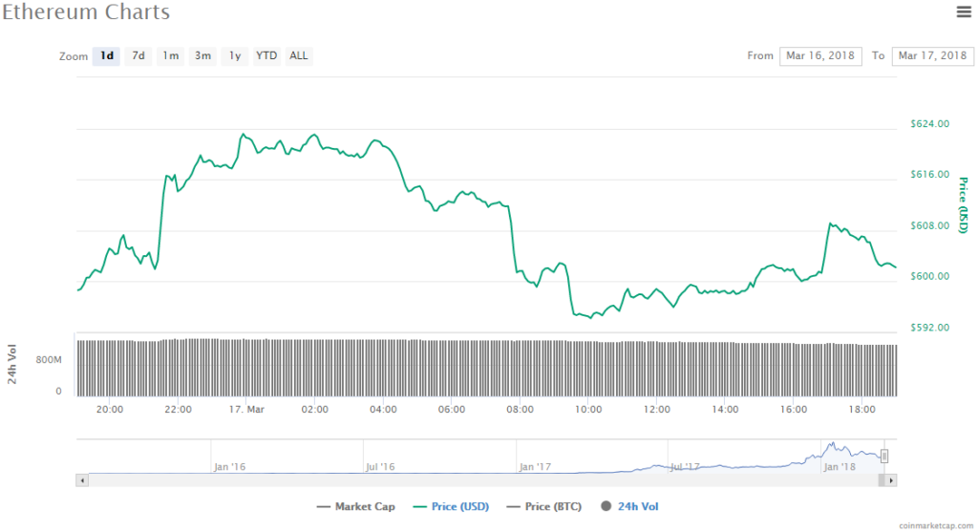The height and width of the screenshot is (532, 978).
Task: Toggle the 24h Vol series
Action: 637,506
